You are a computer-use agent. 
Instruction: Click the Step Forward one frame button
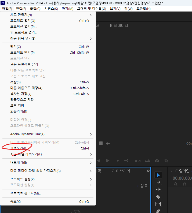coord(117,161)
